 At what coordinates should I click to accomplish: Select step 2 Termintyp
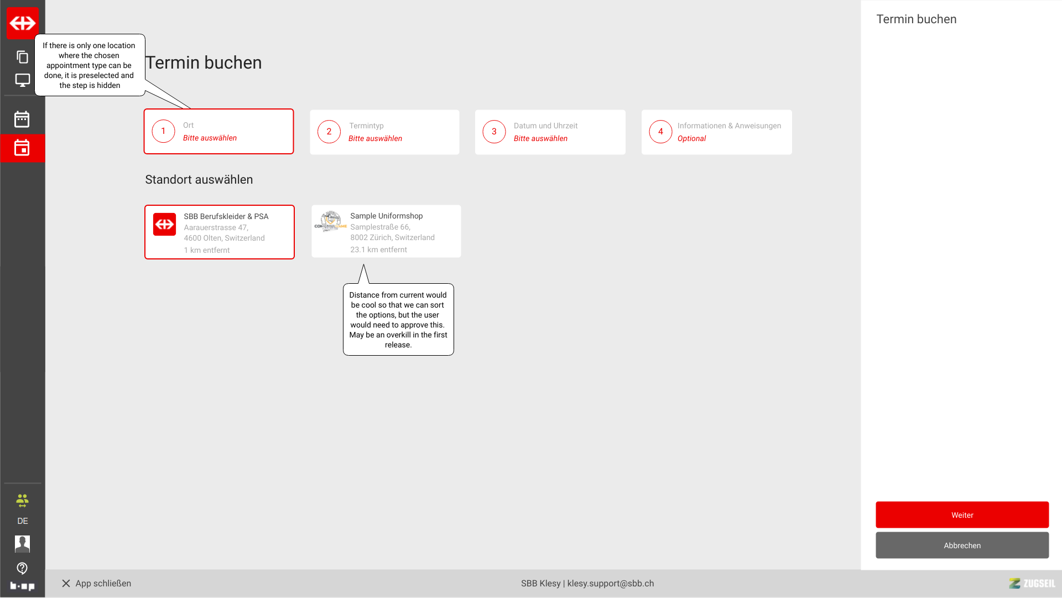coord(384,132)
